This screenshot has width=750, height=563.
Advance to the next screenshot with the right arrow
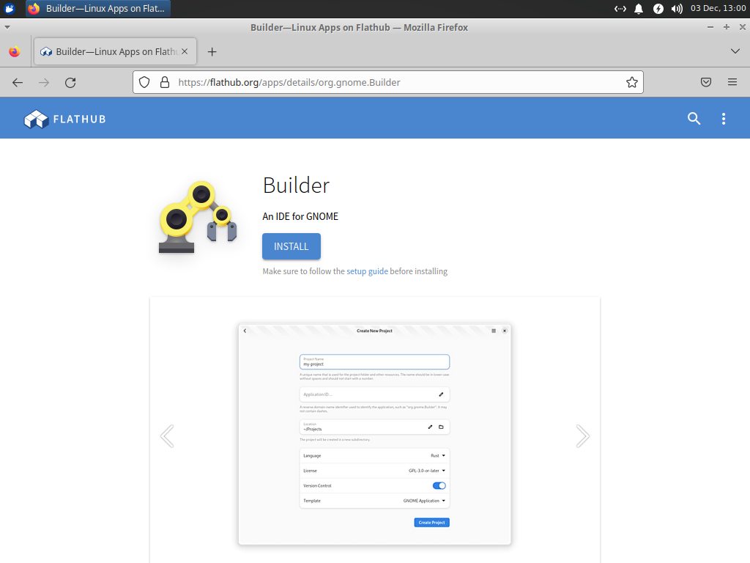pyautogui.click(x=582, y=435)
